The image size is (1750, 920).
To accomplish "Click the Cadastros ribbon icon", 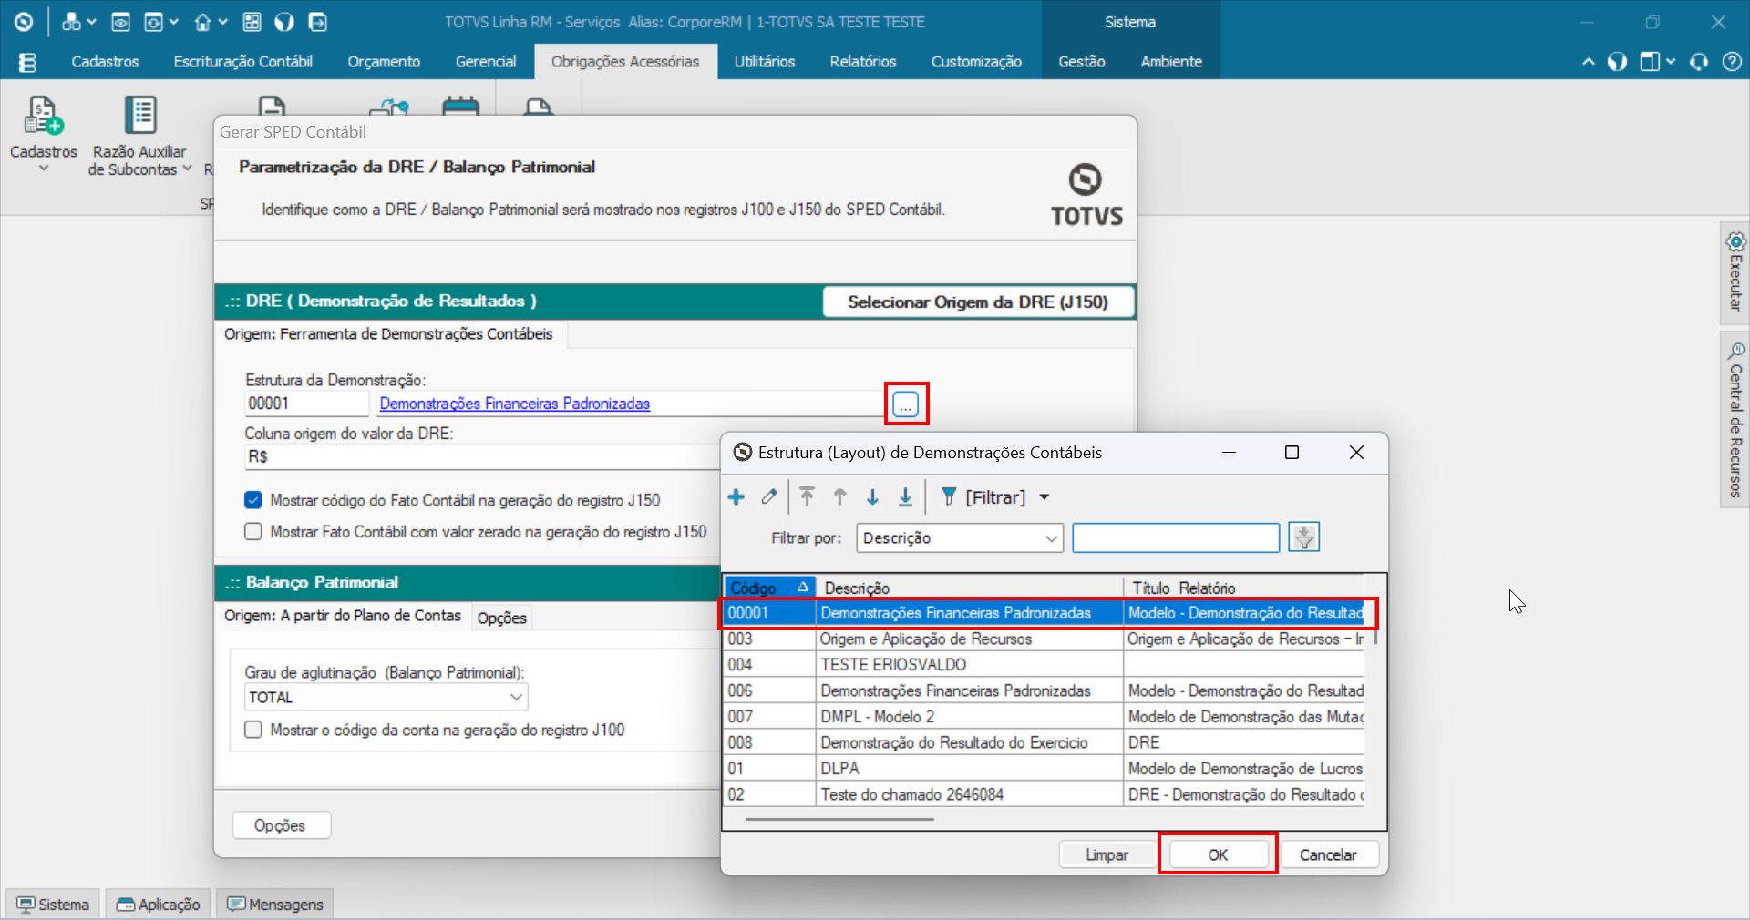I will (43, 116).
